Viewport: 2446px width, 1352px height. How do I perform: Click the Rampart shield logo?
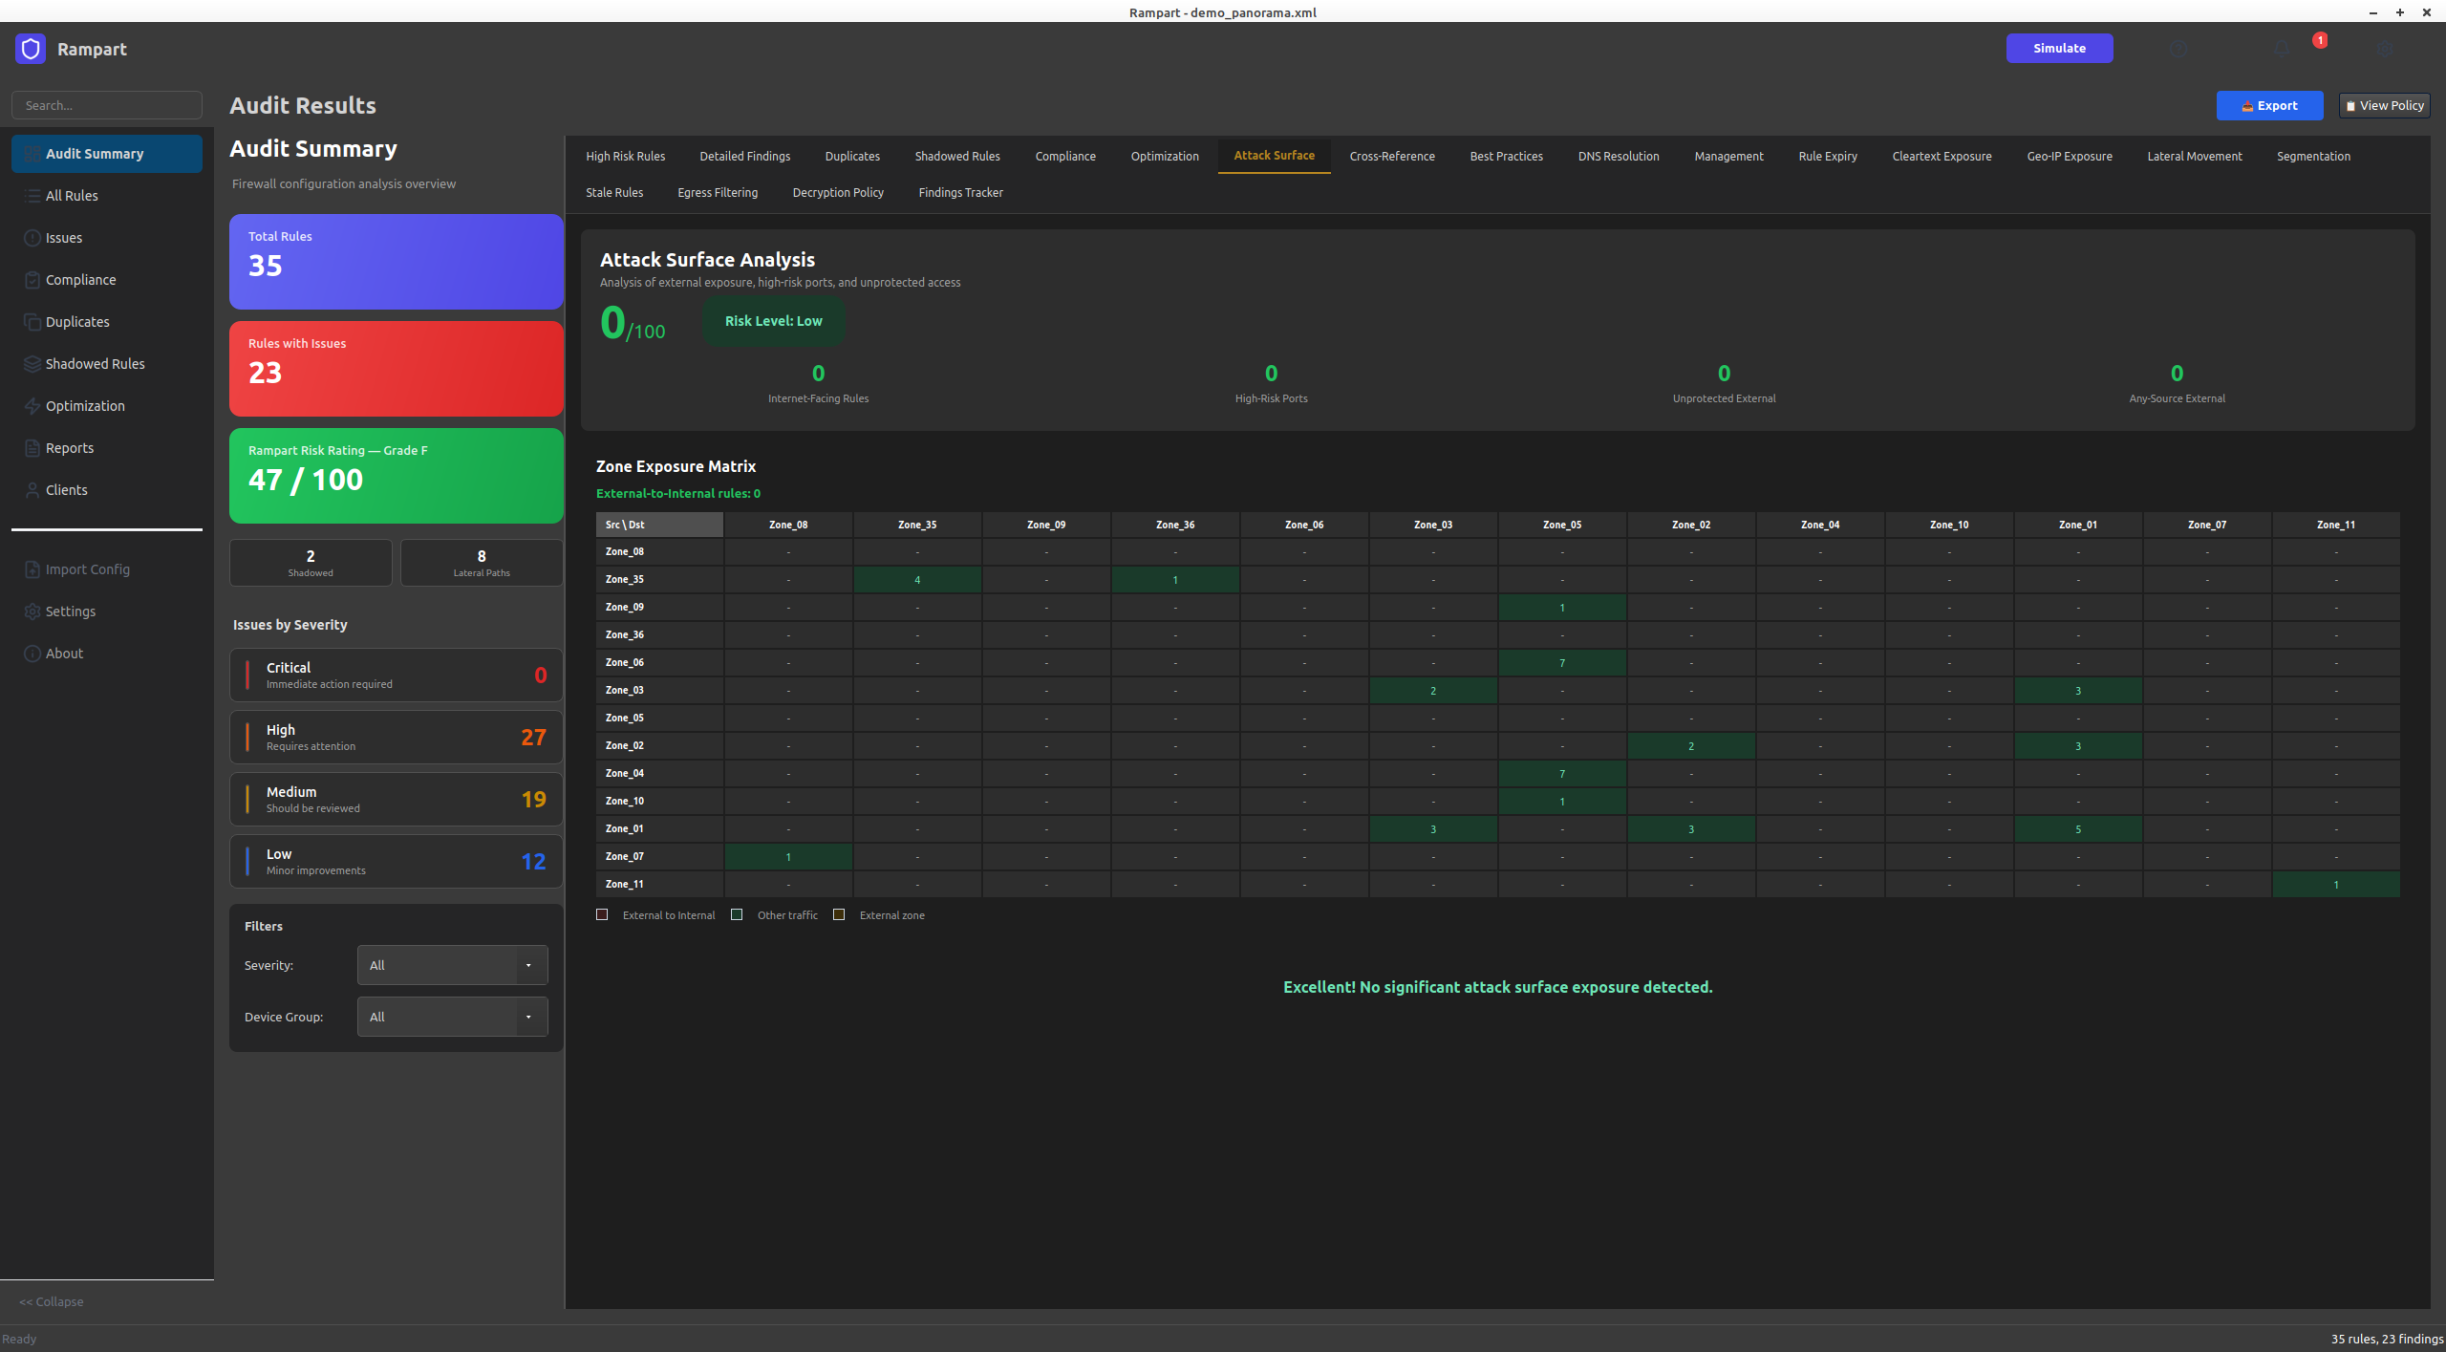coord(31,49)
